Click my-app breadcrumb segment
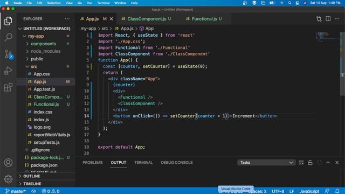Viewport: 345px width, 194px height. [88, 29]
